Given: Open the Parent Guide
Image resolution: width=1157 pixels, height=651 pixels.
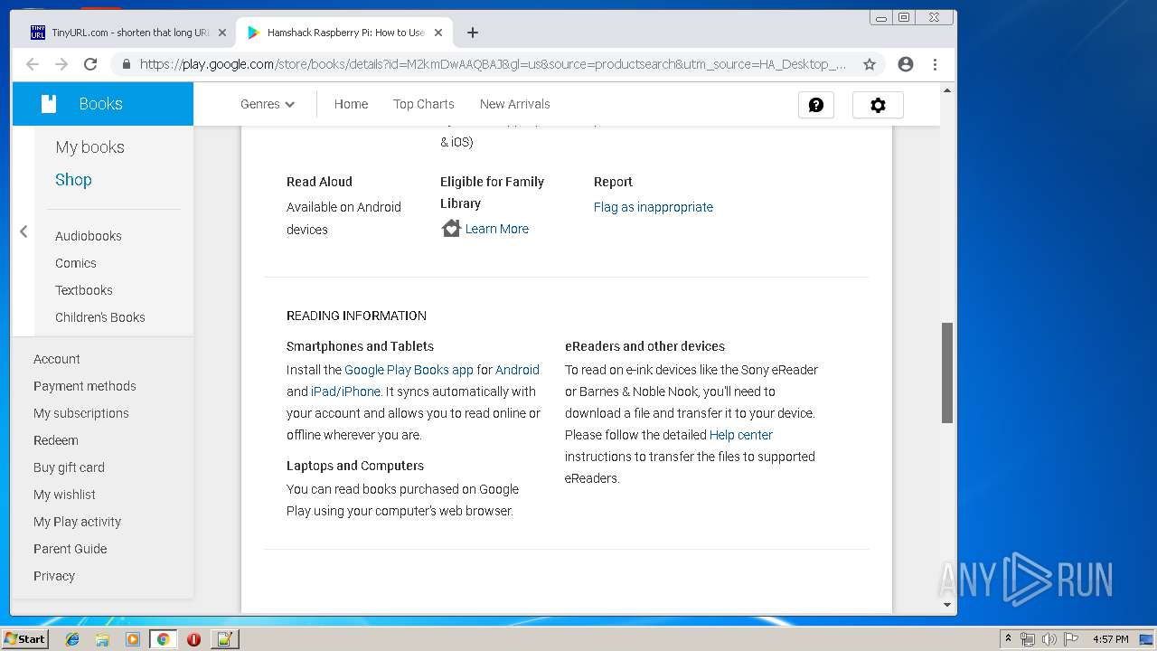Looking at the screenshot, I should coord(71,549).
